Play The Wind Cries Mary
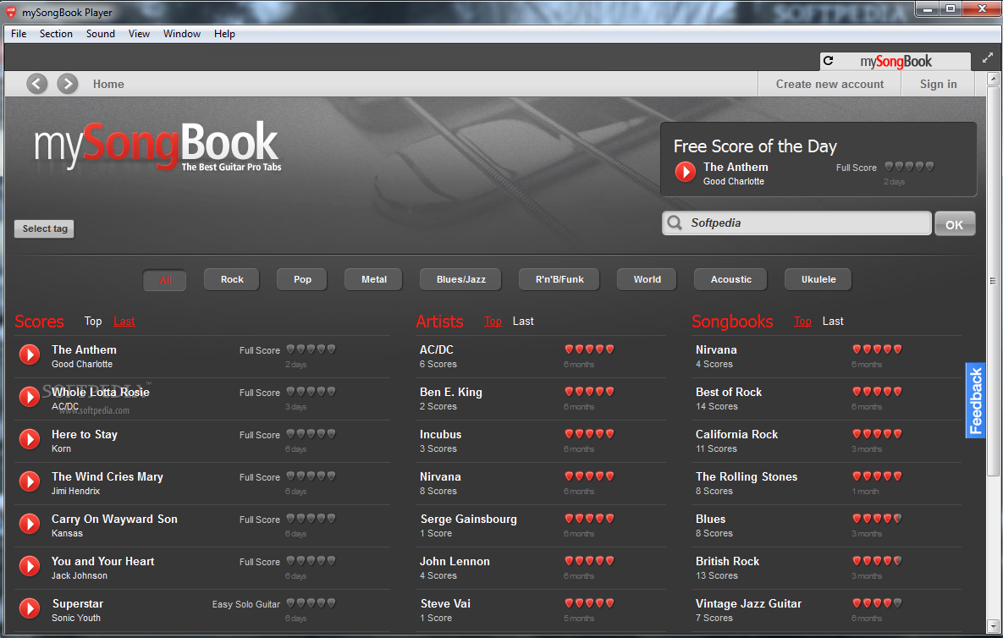 (x=30, y=481)
